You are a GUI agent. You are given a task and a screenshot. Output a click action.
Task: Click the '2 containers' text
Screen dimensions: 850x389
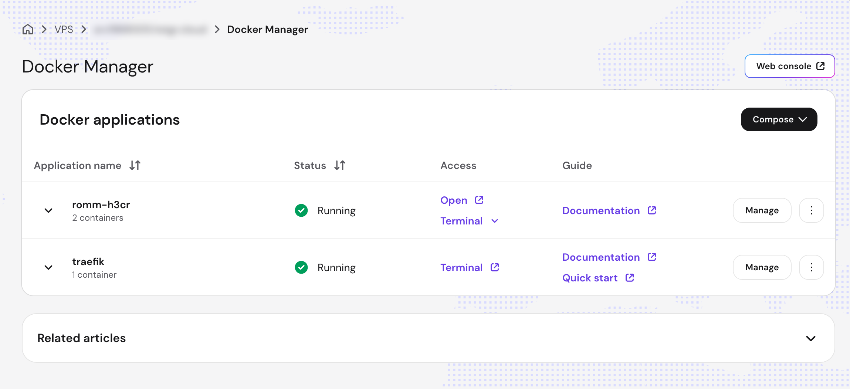tap(98, 218)
